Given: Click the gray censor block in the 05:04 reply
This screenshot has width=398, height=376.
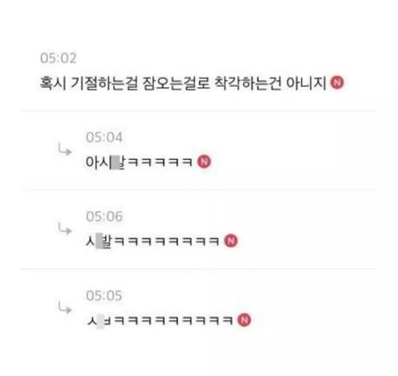Looking at the screenshot, I should [x=116, y=163].
